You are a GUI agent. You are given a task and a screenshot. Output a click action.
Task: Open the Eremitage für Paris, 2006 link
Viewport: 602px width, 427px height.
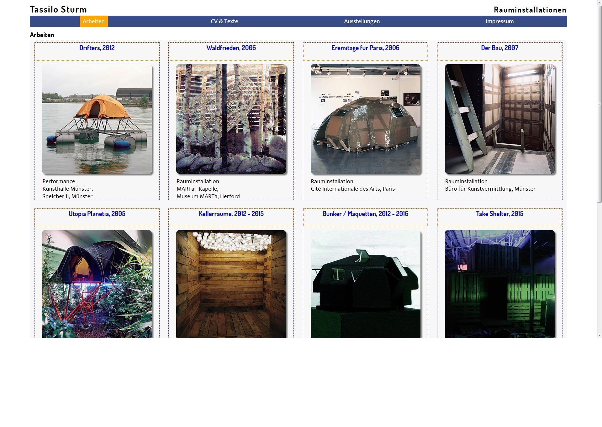pyautogui.click(x=365, y=48)
